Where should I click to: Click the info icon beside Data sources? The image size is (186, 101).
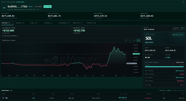(x=3, y=36)
